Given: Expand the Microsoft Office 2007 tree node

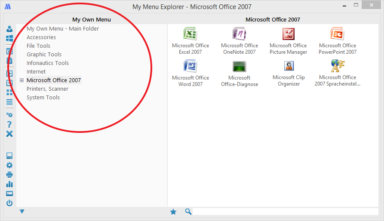Looking at the screenshot, I should tap(22, 80).
